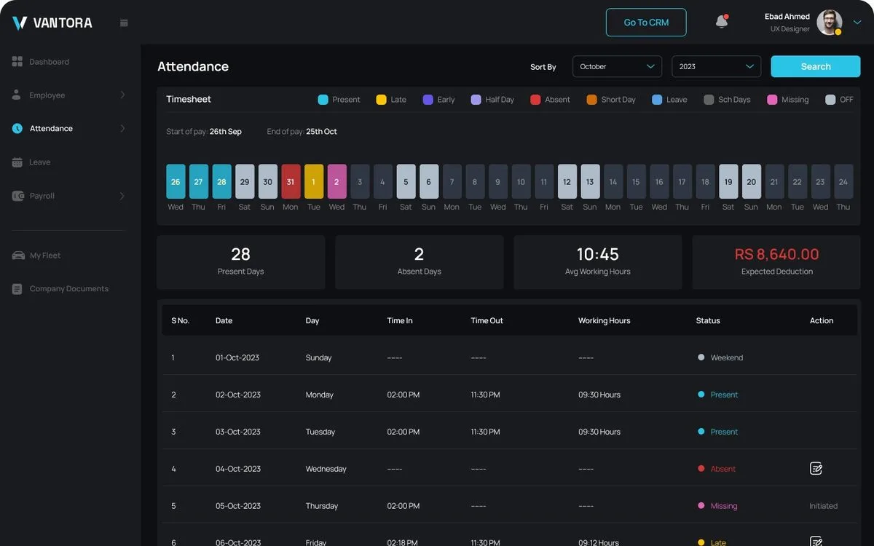
Task: Expand Attendance submenu chevron
Action: pos(122,129)
